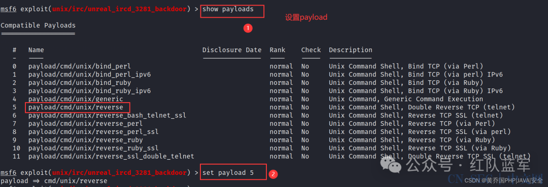Click 'normal' rank in the bind_perl row
This screenshot has height=187, width=548.
(281, 66)
